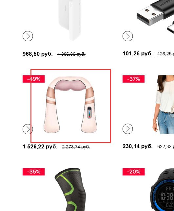This screenshot has width=174, height=211.
Task: Open the white power bank product image
Action: 70,20
